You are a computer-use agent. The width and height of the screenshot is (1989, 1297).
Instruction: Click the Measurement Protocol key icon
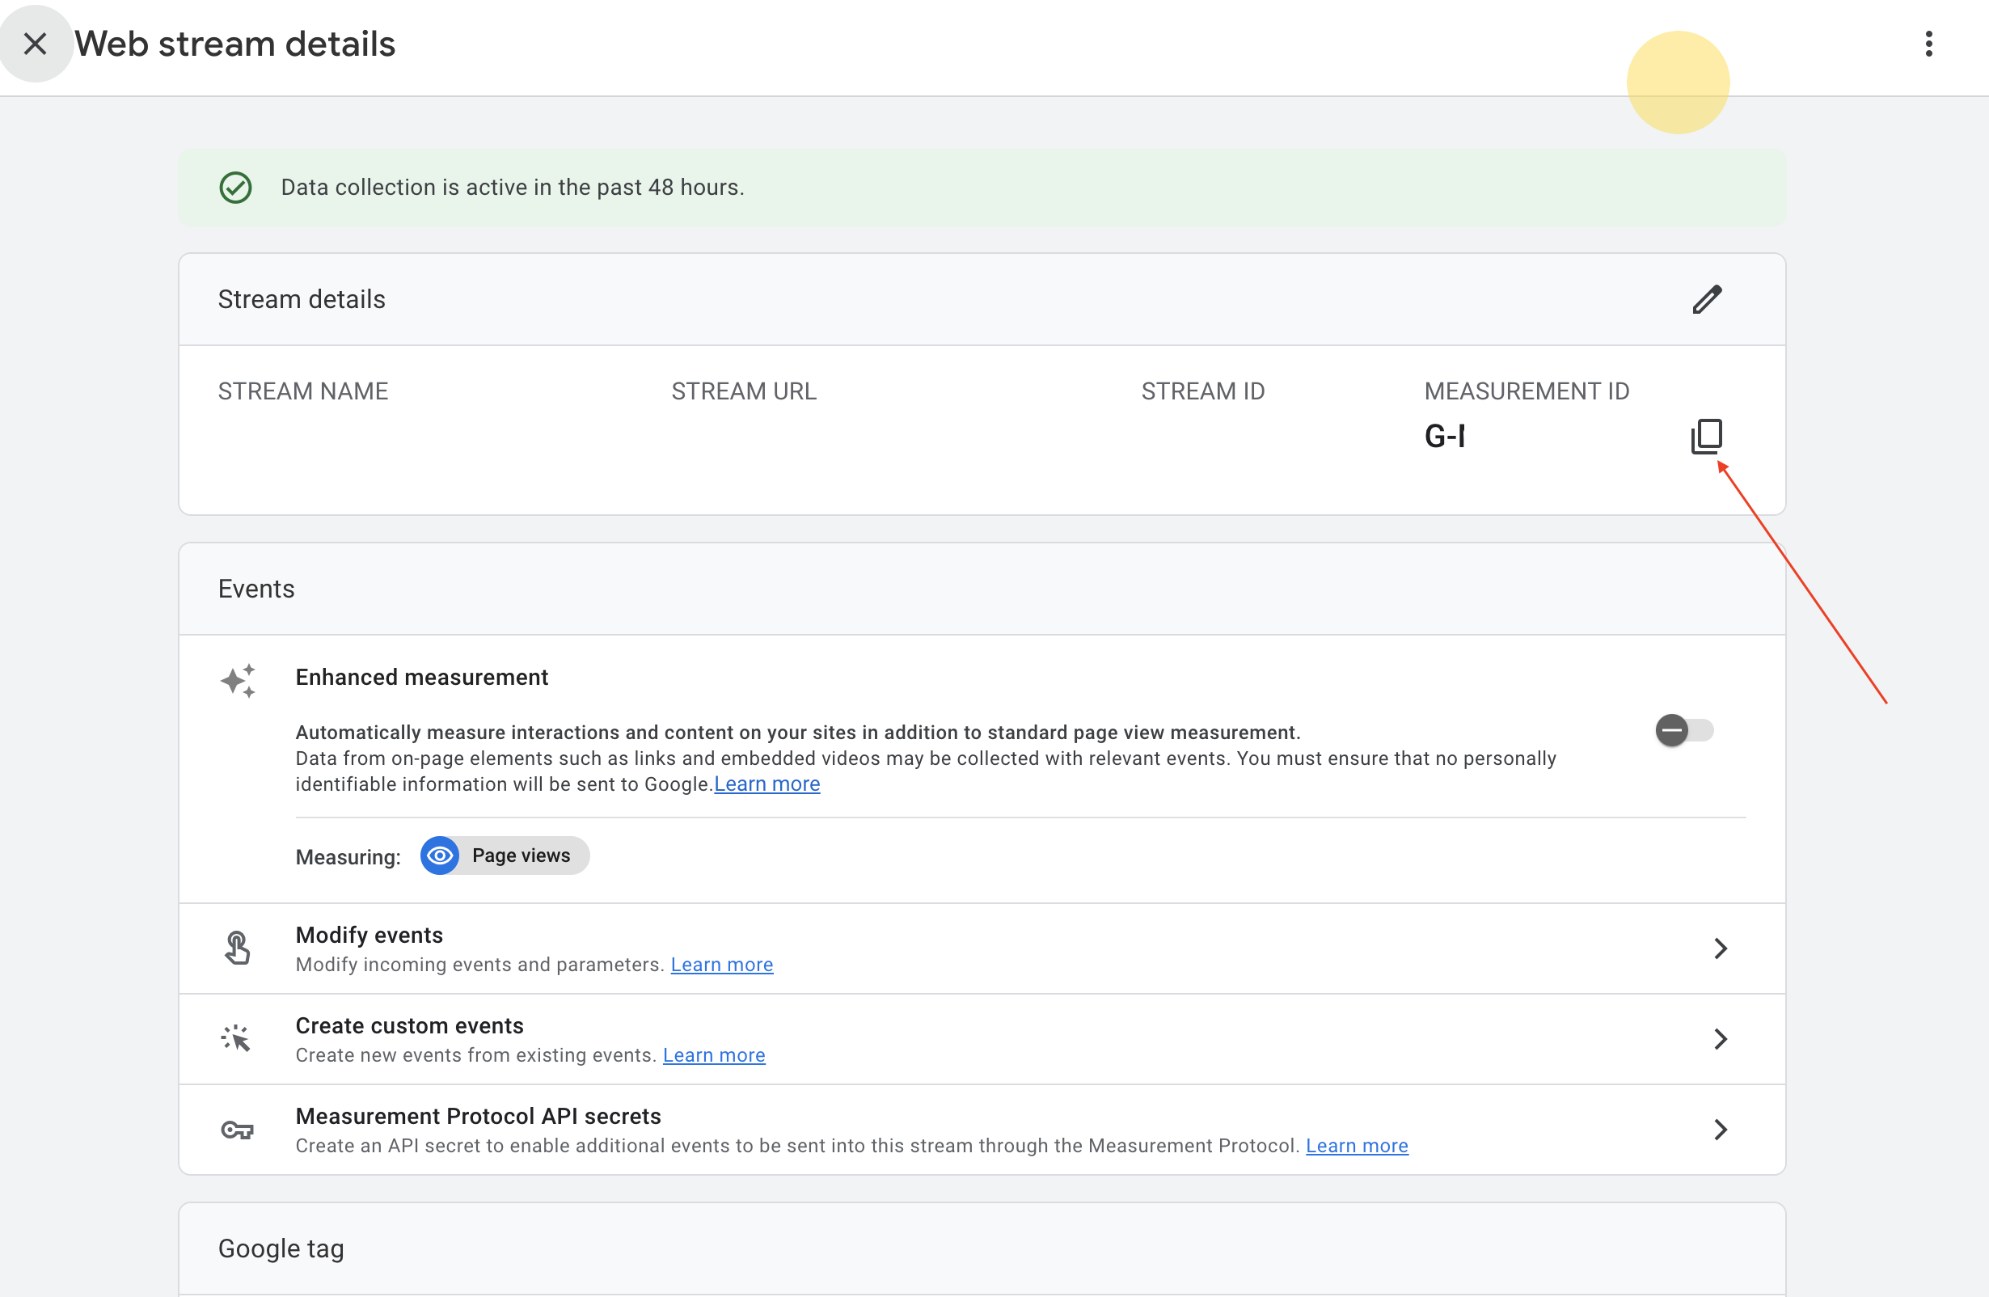pos(238,1130)
